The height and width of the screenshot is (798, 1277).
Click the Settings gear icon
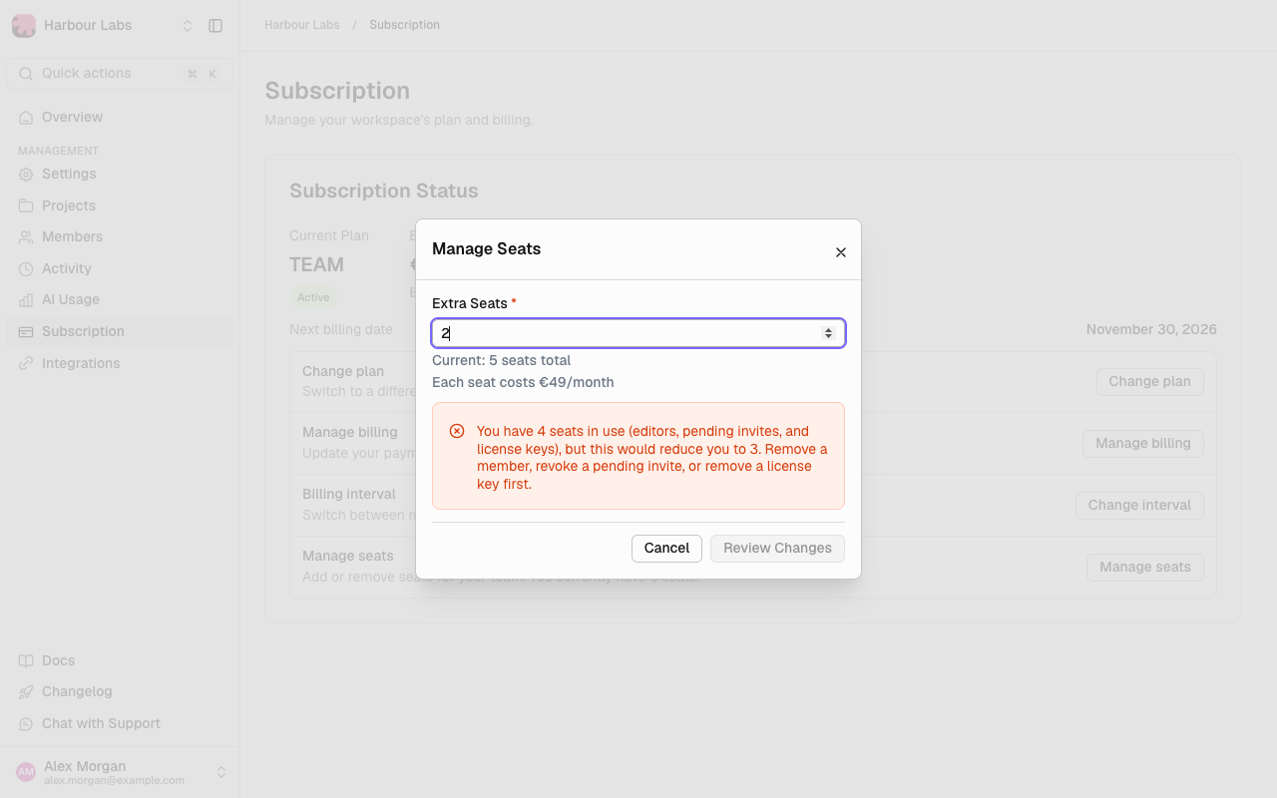(26, 175)
